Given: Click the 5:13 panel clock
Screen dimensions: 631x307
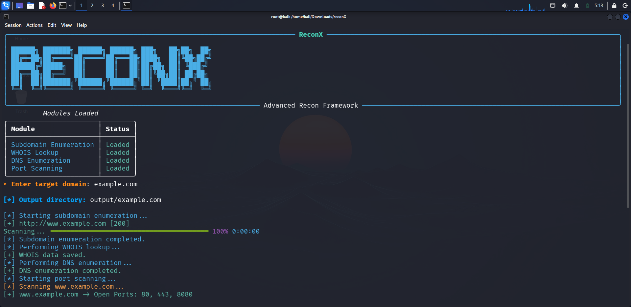Looking at the screenshot, I should tap(599, 6).
